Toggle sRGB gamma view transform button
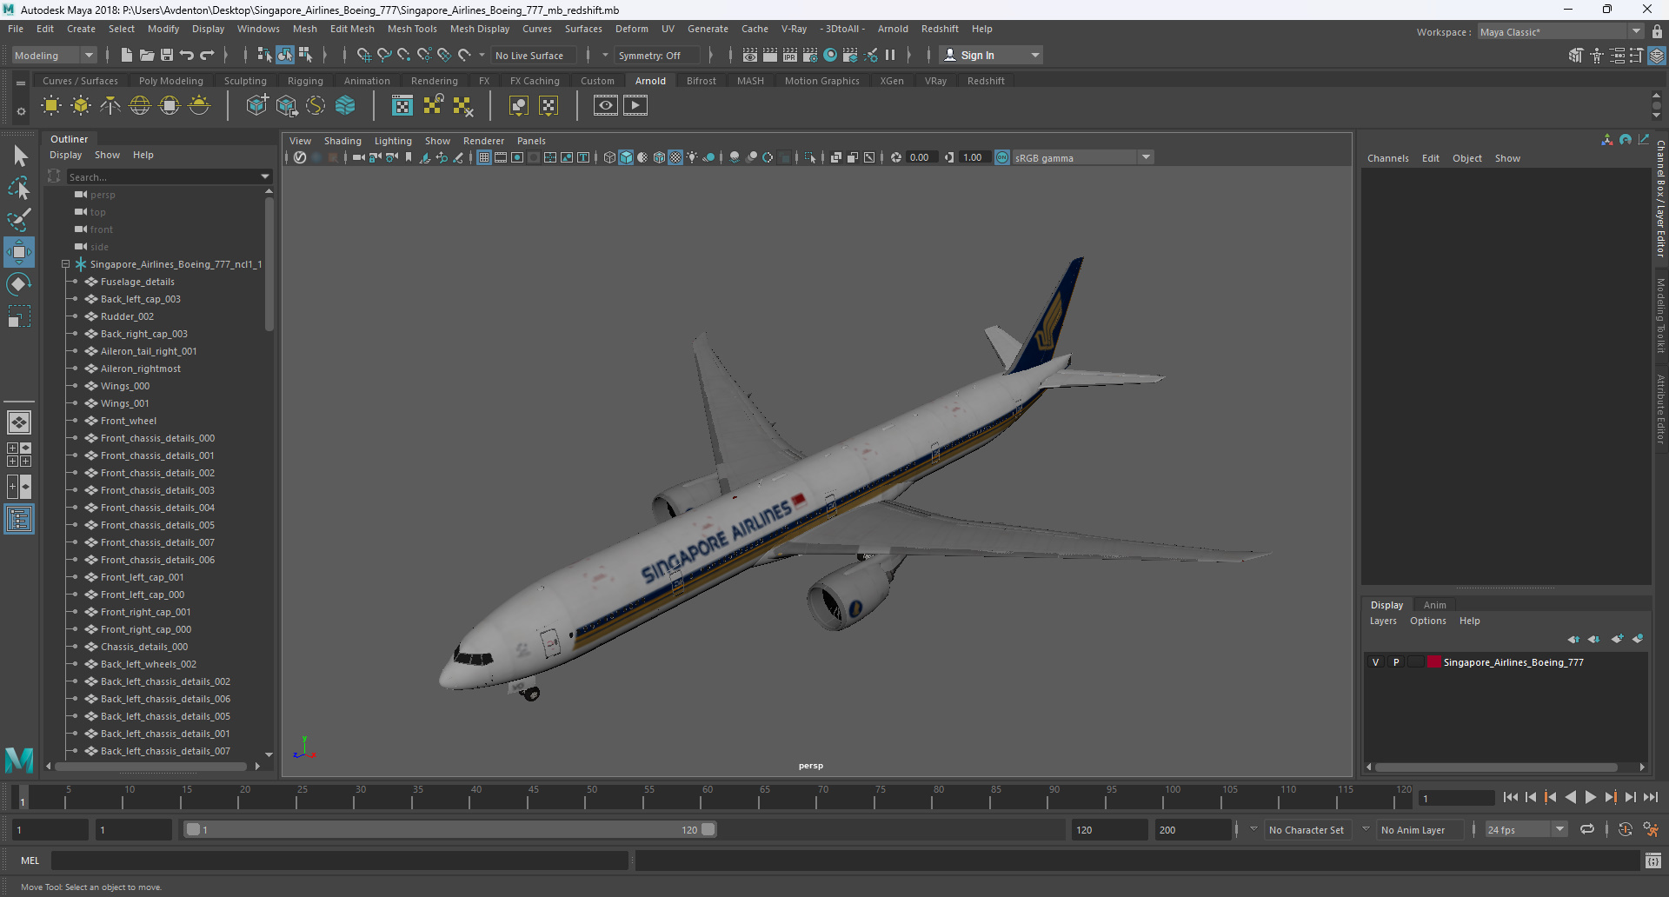Image resolution: width=1669 pixels, height=897 pixels. click(1002, 157)
